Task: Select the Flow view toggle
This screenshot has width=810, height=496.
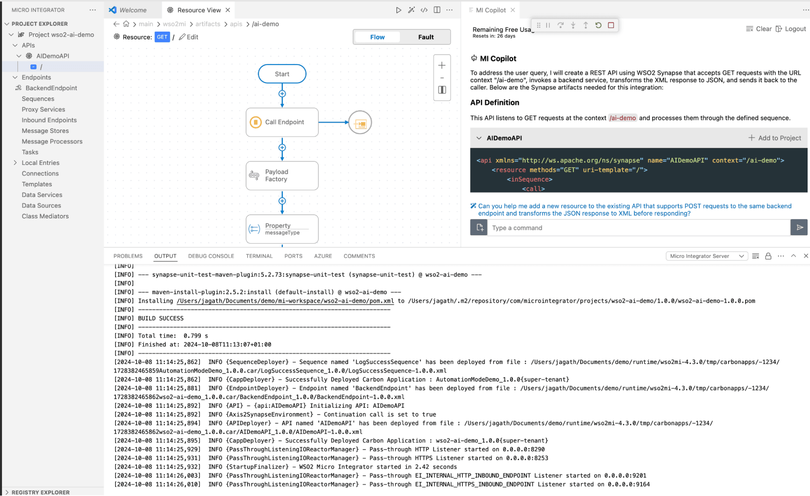Action: point(377,37)
